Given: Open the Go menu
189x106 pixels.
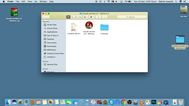Looking at the screenshot, I should (36, 1).
